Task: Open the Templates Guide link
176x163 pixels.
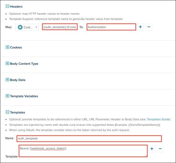Action: click(158, 119)
